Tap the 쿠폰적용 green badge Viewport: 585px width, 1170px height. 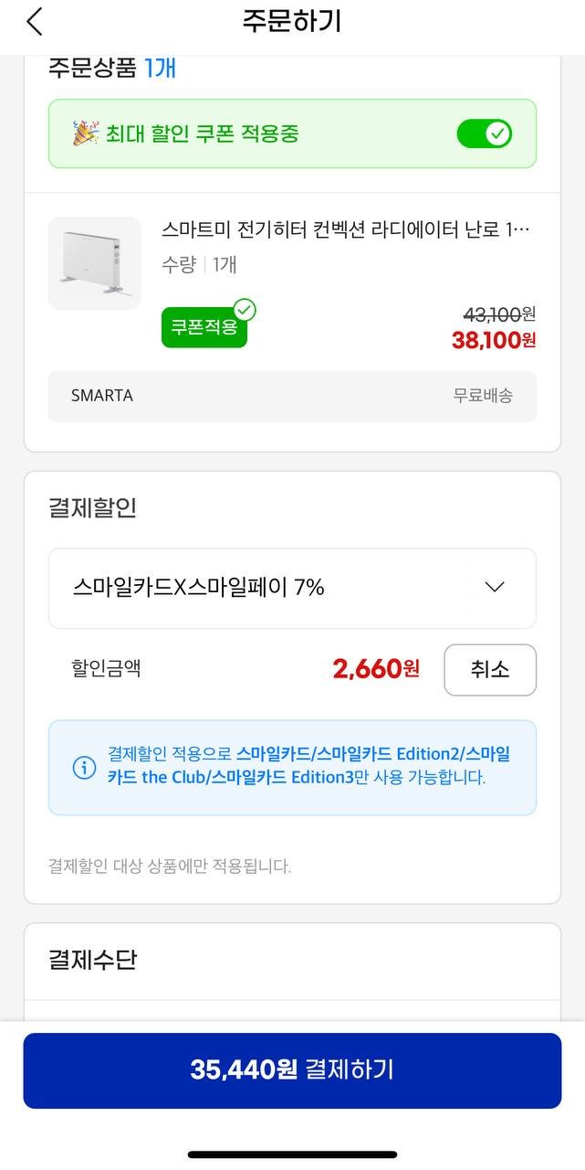pos(204,327)
